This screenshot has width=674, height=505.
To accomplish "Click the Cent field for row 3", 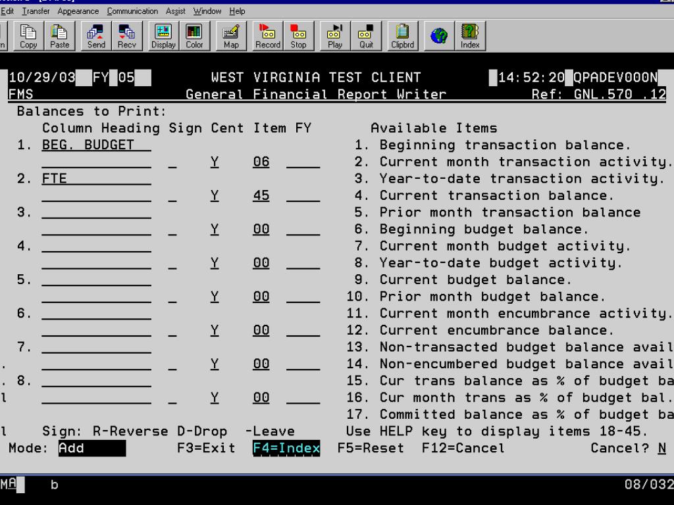I will pos(215,229).
